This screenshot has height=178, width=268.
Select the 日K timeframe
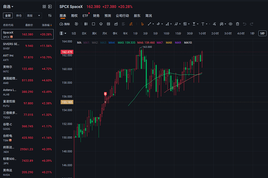[x=84, y=33]
